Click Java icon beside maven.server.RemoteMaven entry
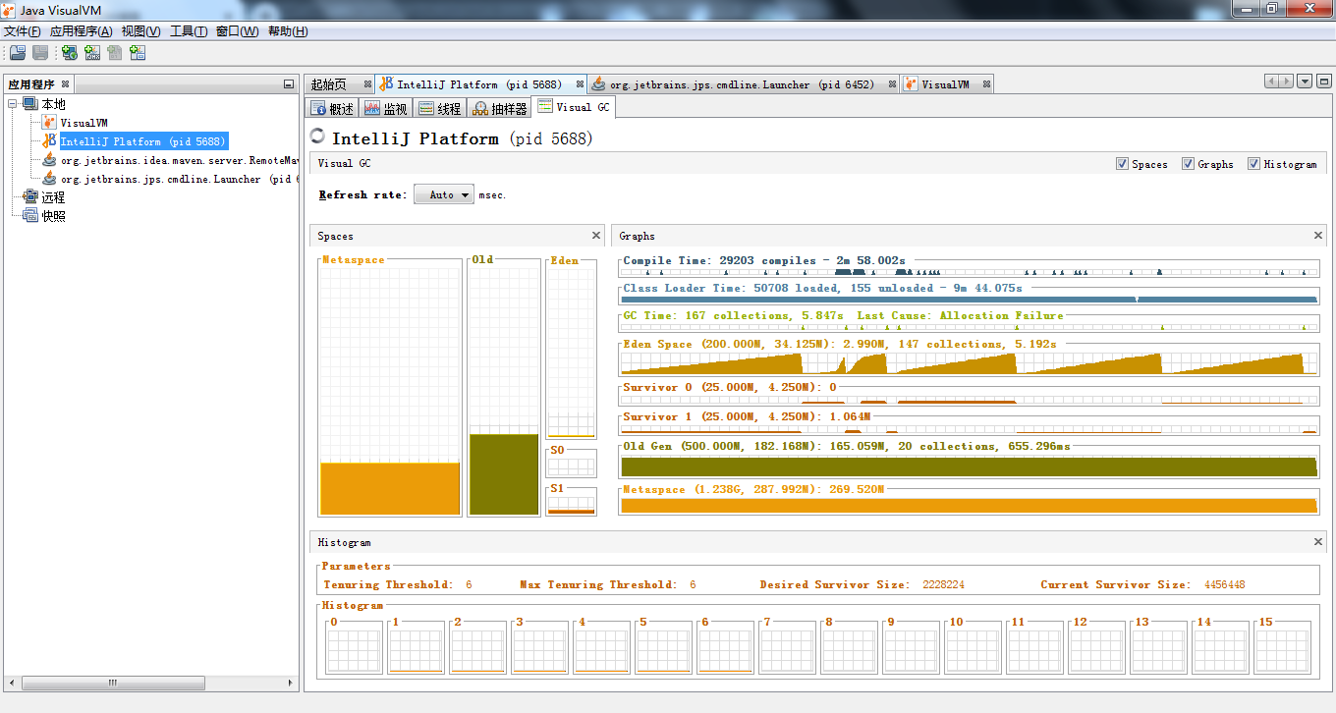Image resolution: width=1336 pixels, height=713 pixels. point(49,160)
